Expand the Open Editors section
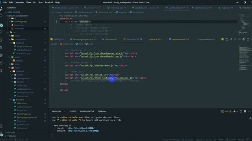Viewport: 252px width, 141px height. [x=14, y=12]
